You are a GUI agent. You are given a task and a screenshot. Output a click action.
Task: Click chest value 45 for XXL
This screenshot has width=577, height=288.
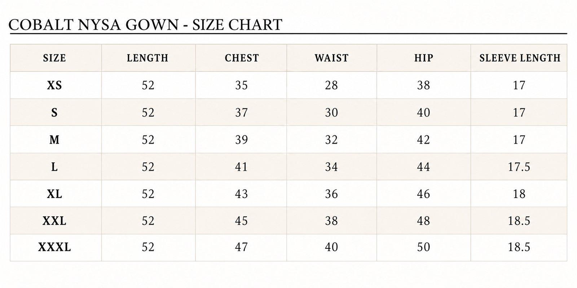pyautogui.click(x=241, y=221)
